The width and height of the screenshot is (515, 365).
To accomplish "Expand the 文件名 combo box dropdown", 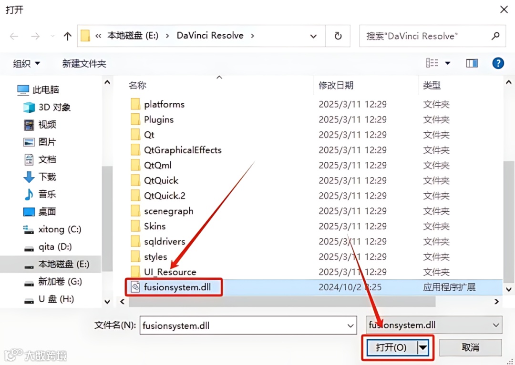I will pos(350,326).
